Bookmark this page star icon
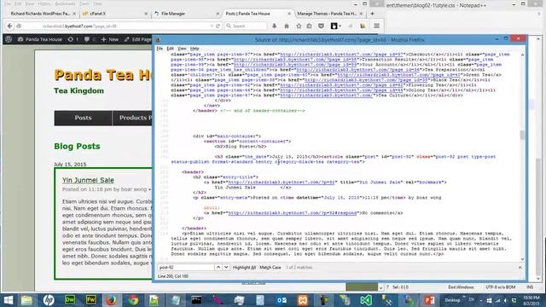Viewport: 546px width, 307px height. point(299,26)
